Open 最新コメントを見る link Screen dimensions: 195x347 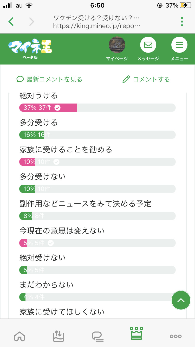click(x=49, y=79)
